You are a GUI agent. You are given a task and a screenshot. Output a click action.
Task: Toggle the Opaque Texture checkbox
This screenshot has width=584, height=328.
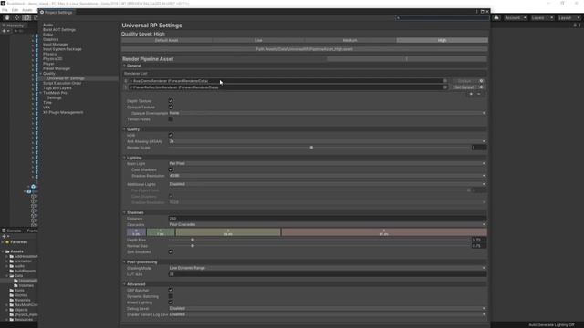[171, 108]
